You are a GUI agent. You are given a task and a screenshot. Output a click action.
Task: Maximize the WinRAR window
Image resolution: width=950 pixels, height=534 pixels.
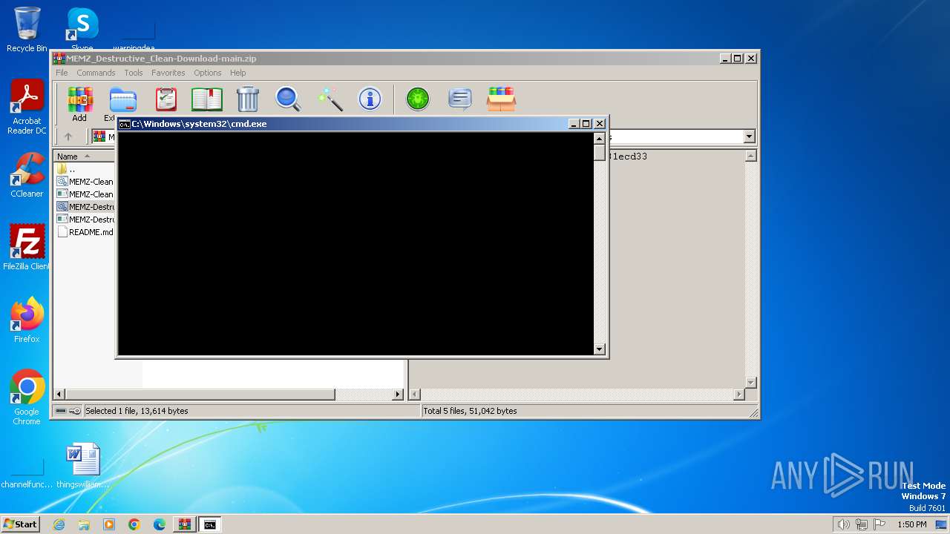[x=738, y=58]
